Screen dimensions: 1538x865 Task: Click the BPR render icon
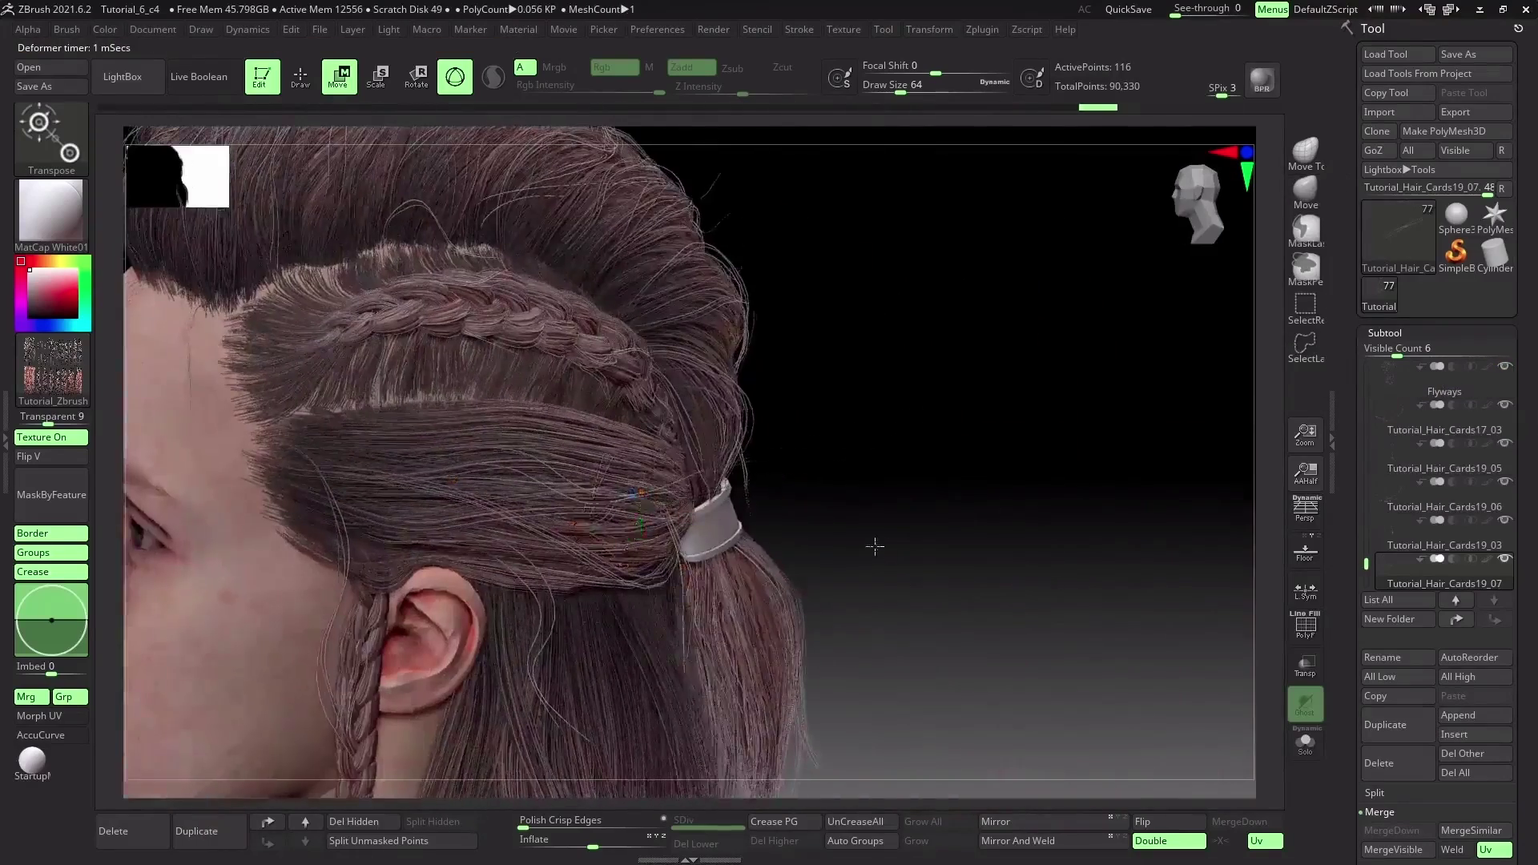(1262, 79)
